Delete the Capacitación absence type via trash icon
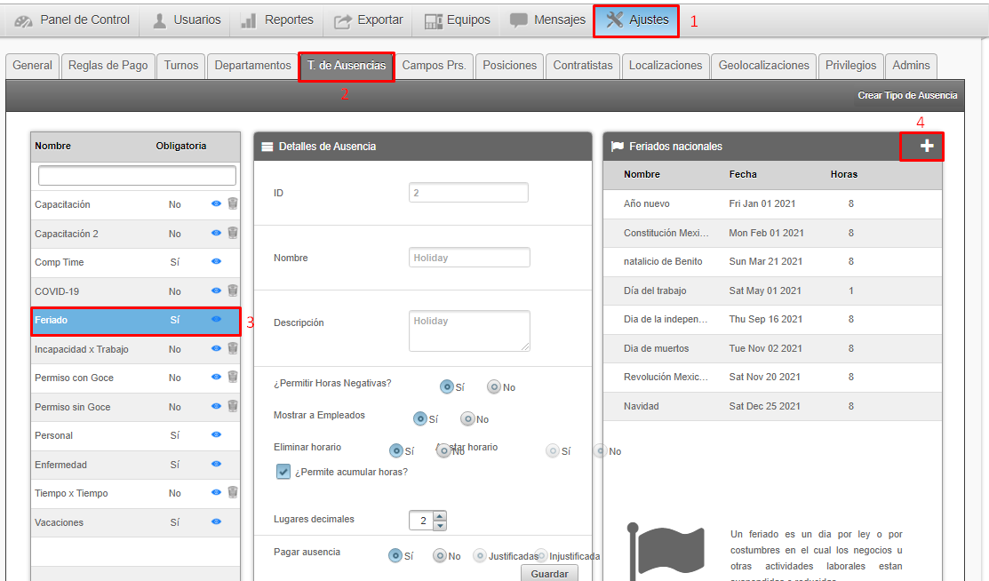The height and width of the screenshot is (581, 989). point(233,204)
